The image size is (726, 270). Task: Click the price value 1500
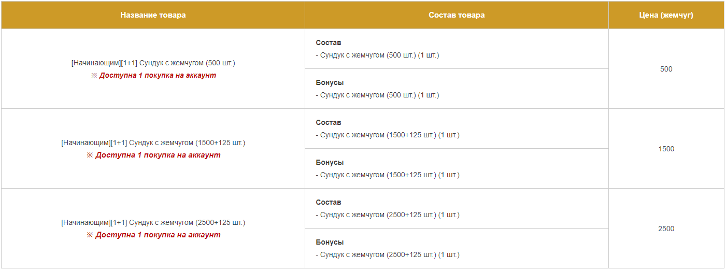(x=666, y=149)
